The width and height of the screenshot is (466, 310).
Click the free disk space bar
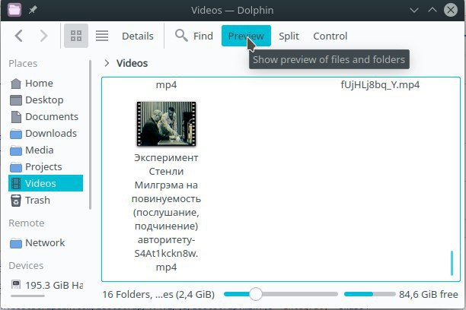370,294
